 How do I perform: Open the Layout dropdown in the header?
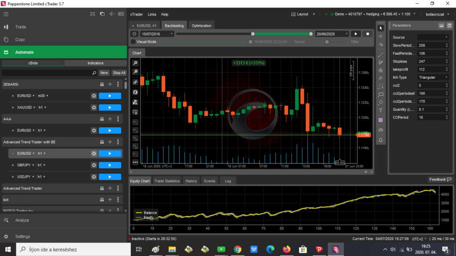(x=302, y=14)
